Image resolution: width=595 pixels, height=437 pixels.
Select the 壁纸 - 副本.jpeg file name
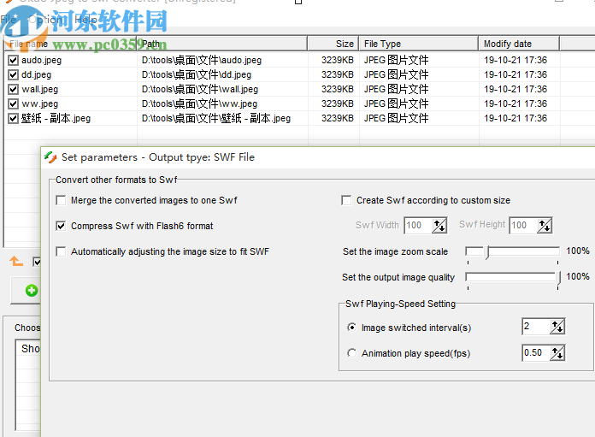(56, 119)
